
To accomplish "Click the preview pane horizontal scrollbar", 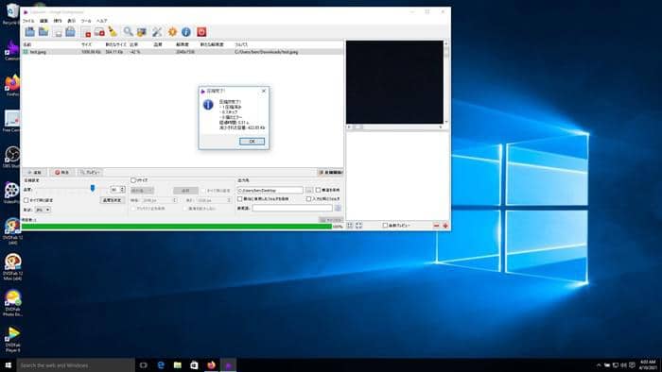I will (x=394, y=127).
